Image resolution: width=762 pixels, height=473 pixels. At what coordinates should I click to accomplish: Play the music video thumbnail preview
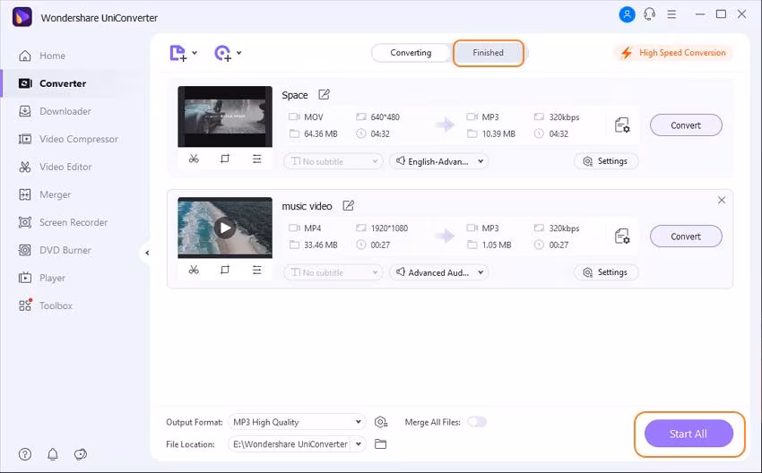(225, 228)
